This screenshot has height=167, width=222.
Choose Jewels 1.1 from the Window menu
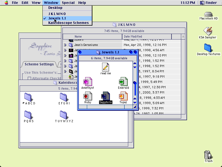click(x=67, y=18)
